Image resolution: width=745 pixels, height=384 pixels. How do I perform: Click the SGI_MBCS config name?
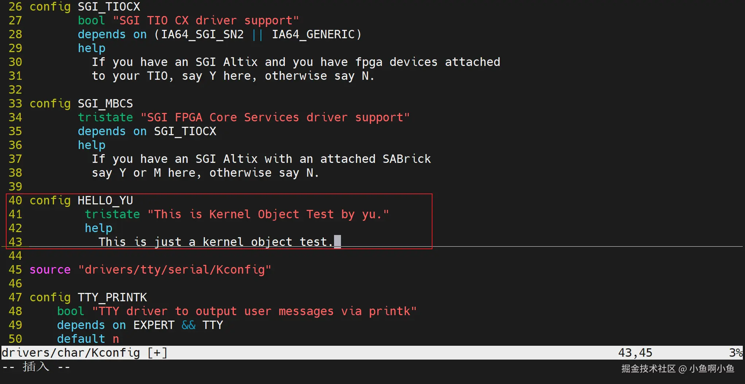click(x=105, y=103)
